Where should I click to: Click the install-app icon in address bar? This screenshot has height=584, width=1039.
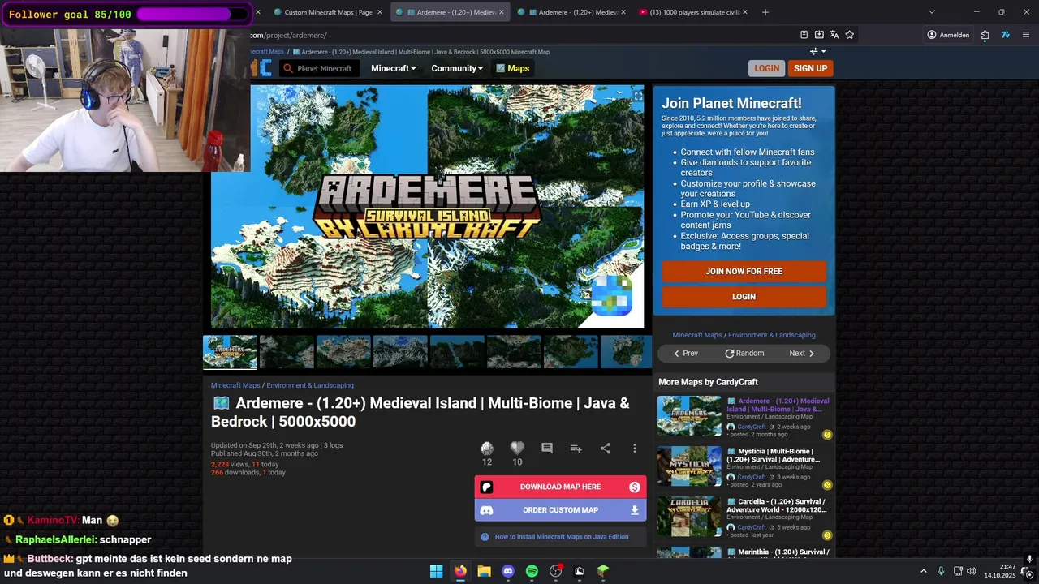[x=819, y=35]
